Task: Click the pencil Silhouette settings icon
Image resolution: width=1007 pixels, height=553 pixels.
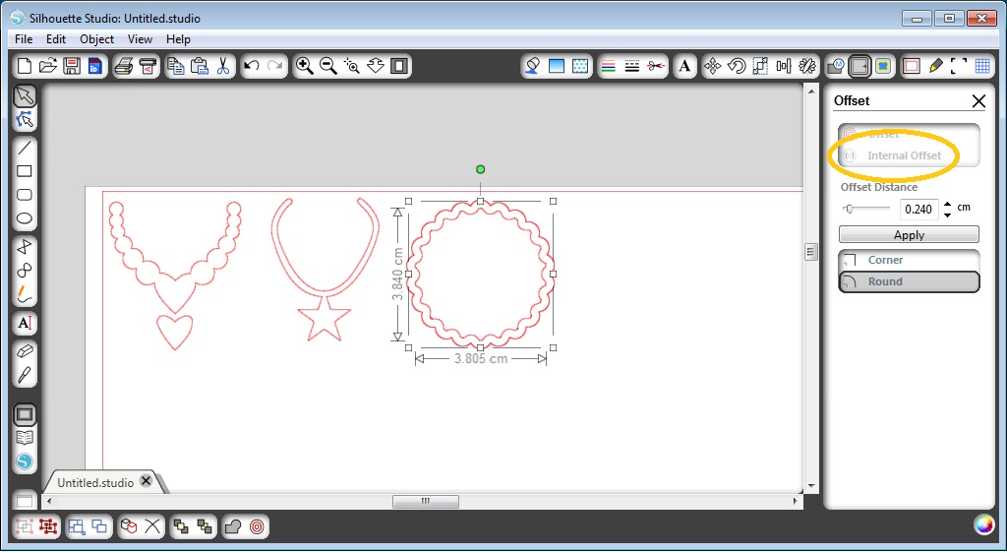Action: click(x=935, y=66)
